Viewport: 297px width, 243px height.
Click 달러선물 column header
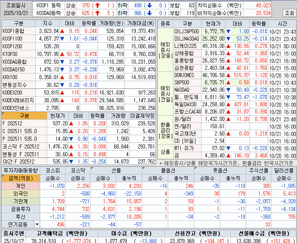pyautogui.click(x=284, y=170)
